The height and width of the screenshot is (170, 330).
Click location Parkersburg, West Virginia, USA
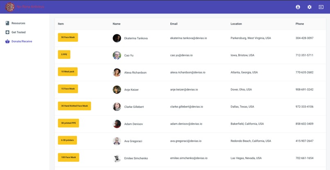(x=251, y=38)
